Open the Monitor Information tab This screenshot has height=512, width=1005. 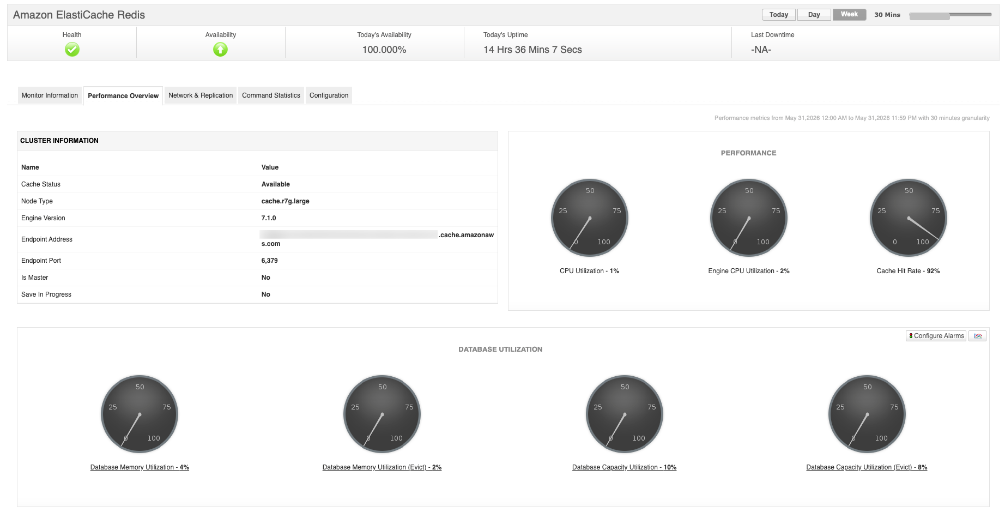coord(50,95)
